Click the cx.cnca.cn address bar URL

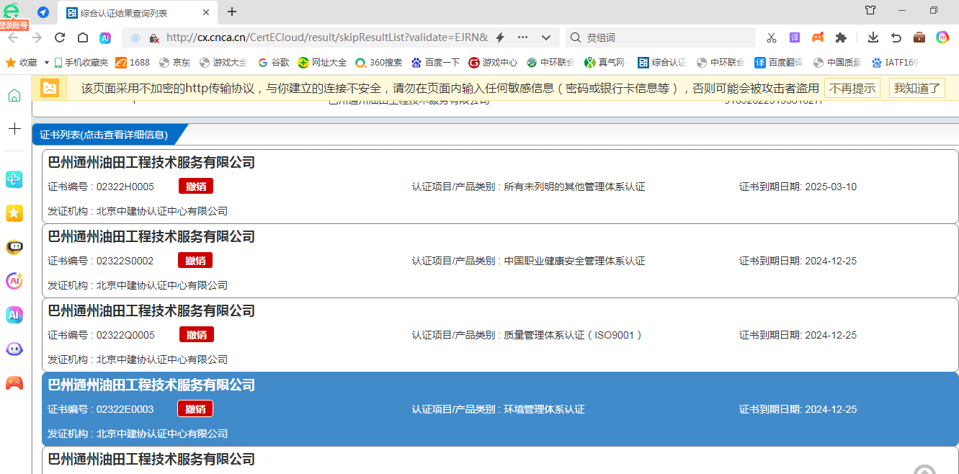(x=327, y=37)
